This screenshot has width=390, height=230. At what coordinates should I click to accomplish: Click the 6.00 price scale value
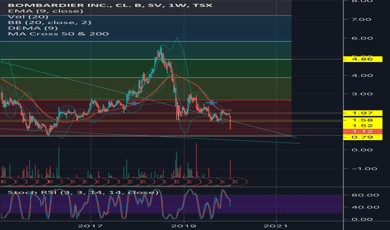(x=362, y=38)
